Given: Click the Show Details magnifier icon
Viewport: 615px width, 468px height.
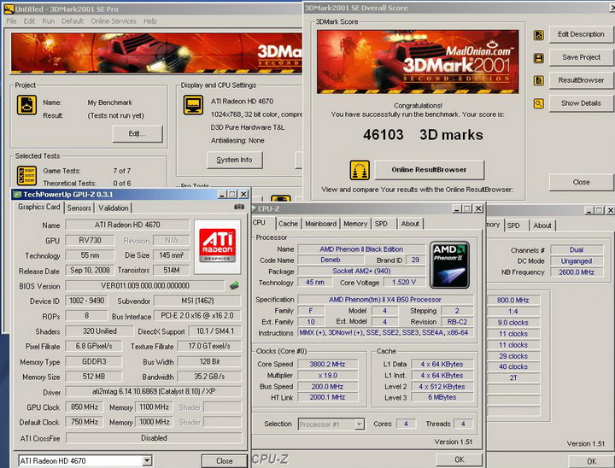Looking at the screenshot, I should pos(538,103).
